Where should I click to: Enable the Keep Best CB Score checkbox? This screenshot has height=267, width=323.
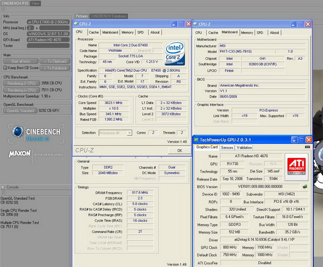[x=5, y=68]
